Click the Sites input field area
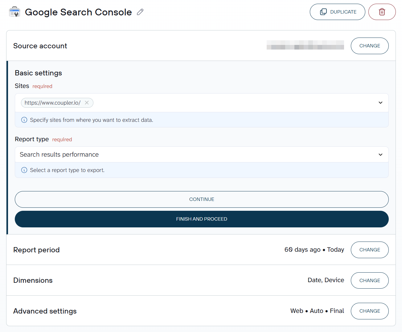Image resolution: width=402 pixels, height=332 pixels. coord(202,103)
